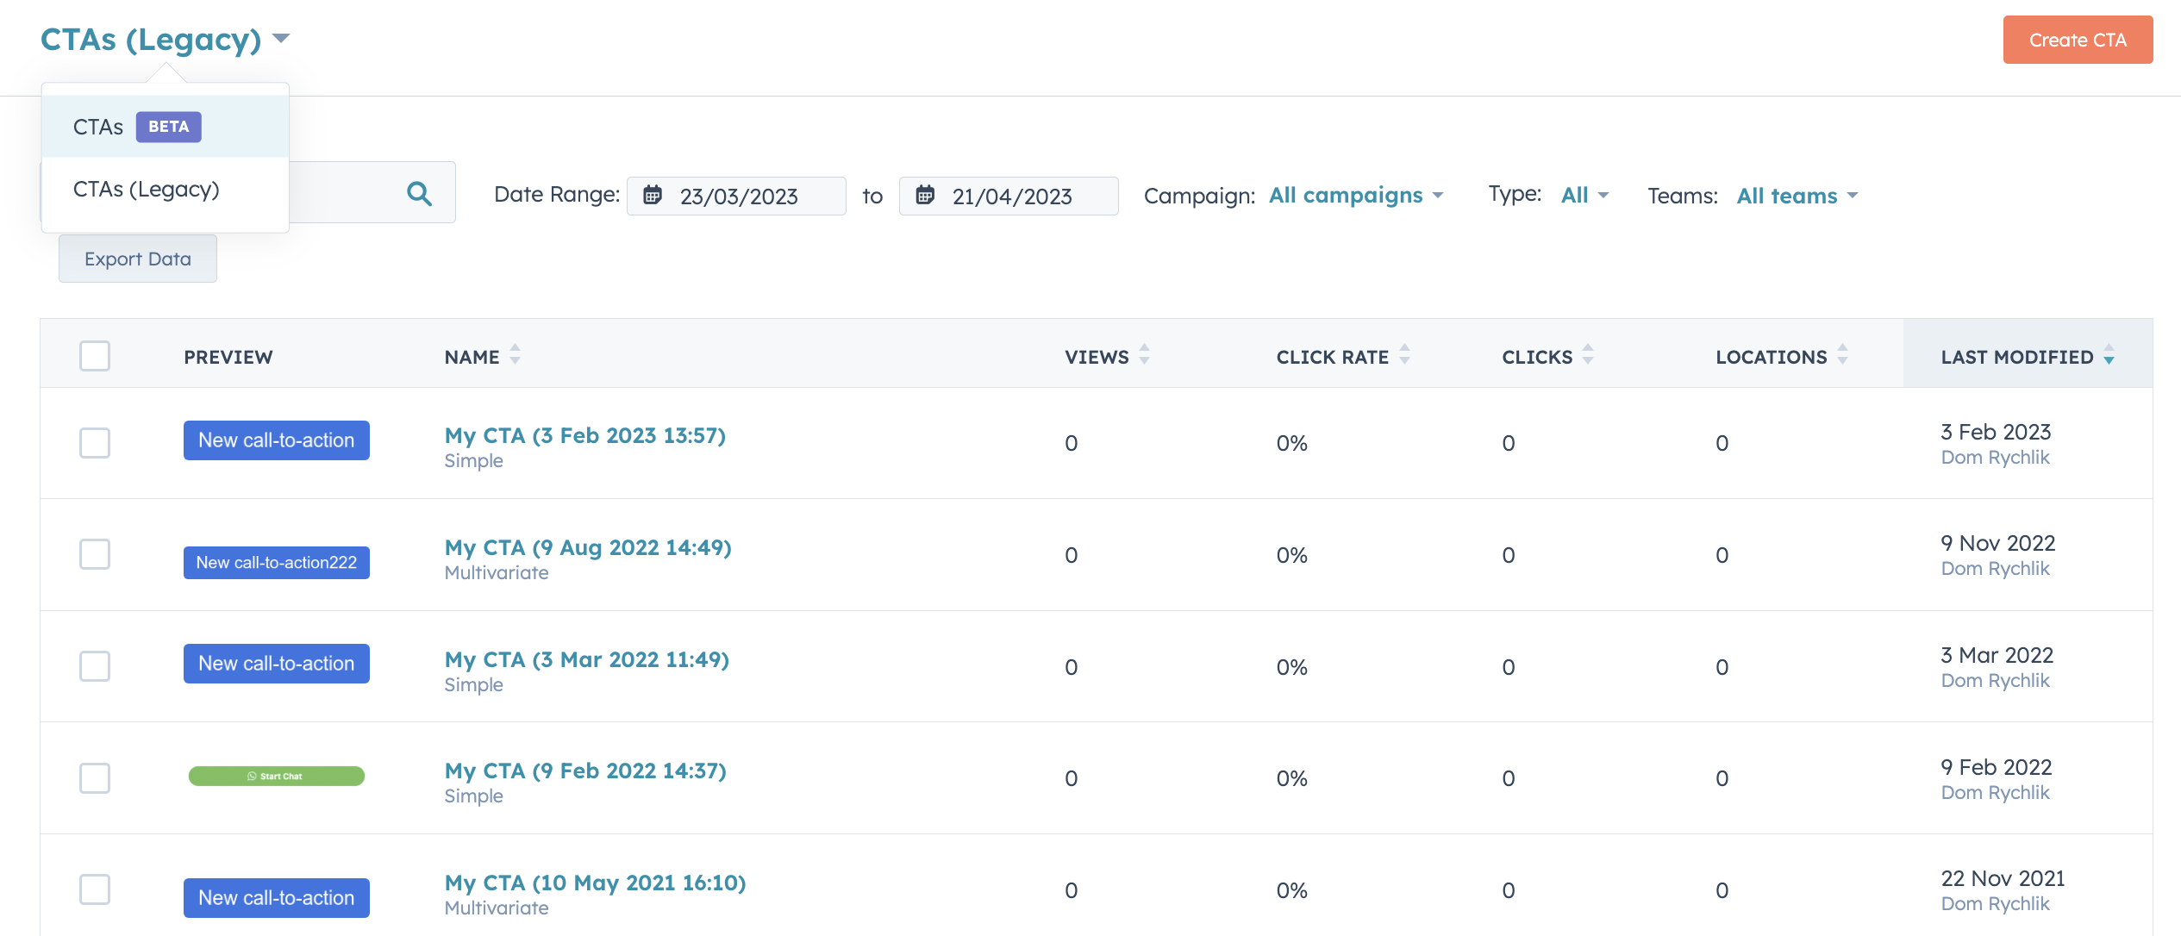Check the box for My CTA (9 Feb 2022 14:37)

95,778
